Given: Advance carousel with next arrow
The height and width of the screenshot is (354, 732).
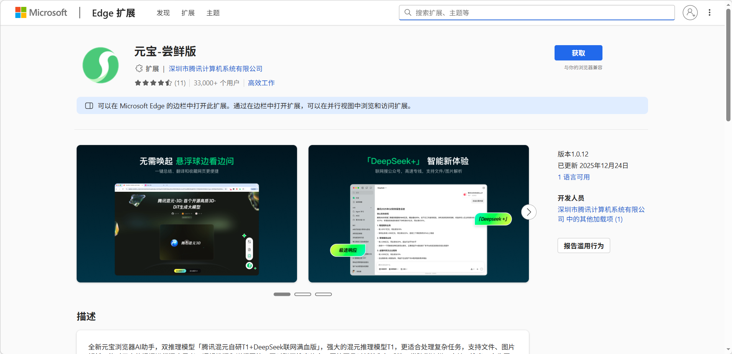Looking at the screenshot, I should 528,212.
